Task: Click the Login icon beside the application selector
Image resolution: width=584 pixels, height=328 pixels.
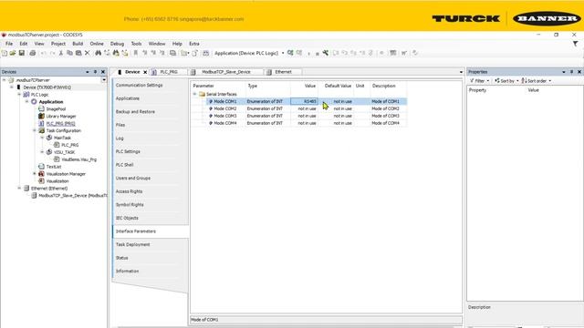Action: [290, 53]
